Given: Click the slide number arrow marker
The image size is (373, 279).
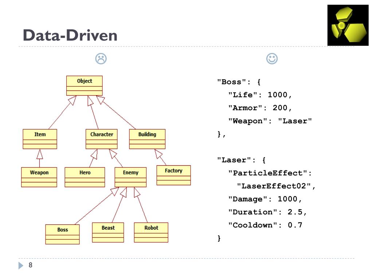Looking at the screenshot, I should point(21,265).
